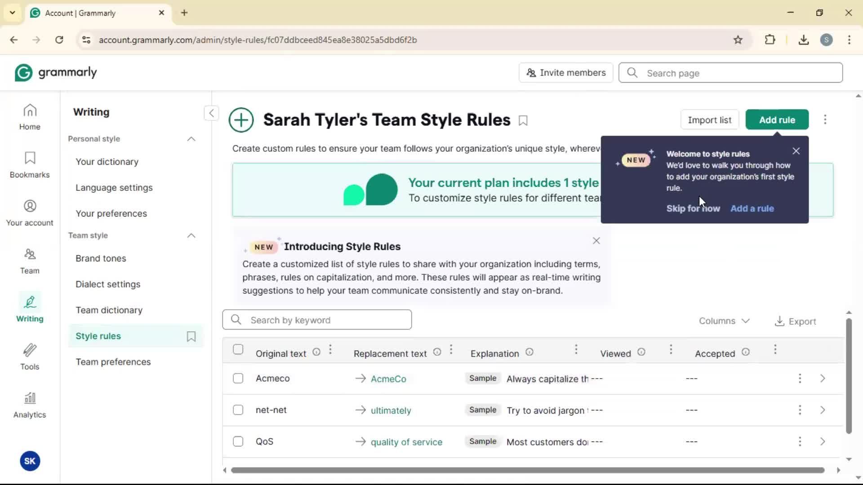Screen dimensions: 863x485
Task: Collapse the Writing side panel arrow
Action: [x=211, y=113]
